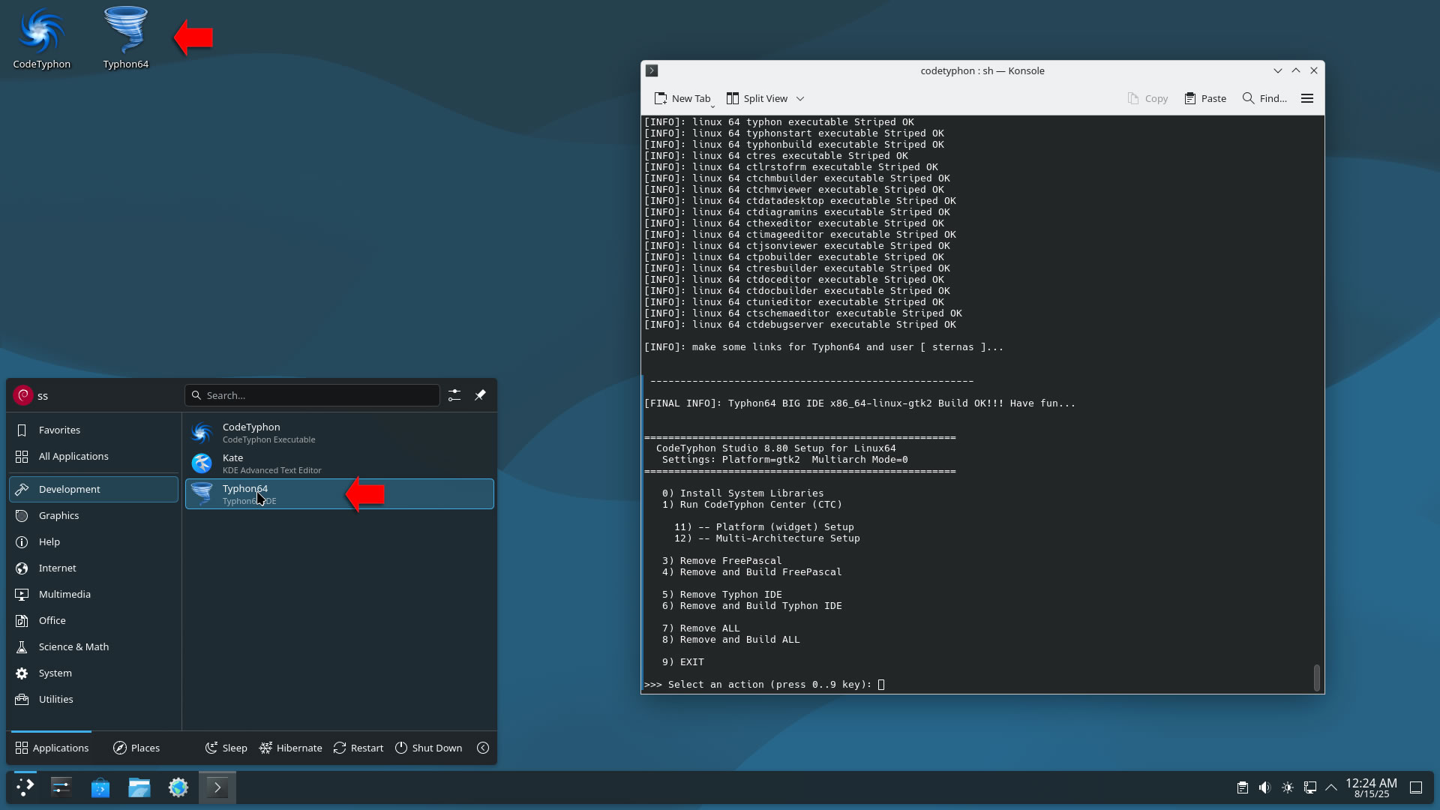Select Favorites category

(x=94, y=430)
